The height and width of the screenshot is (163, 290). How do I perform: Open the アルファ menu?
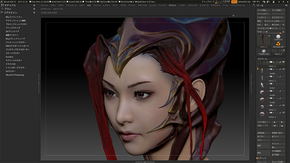pyautogui.click(x=44, y=5)
